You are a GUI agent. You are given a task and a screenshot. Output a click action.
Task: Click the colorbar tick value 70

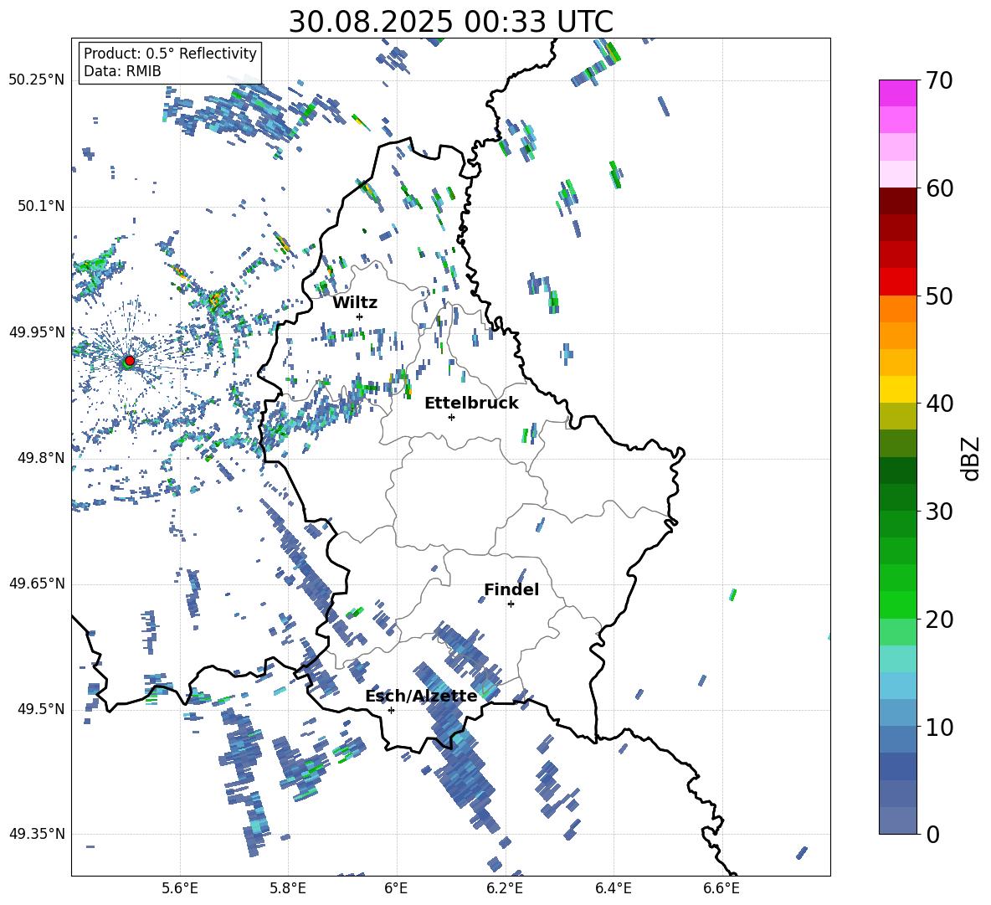[x=939, y=81]
